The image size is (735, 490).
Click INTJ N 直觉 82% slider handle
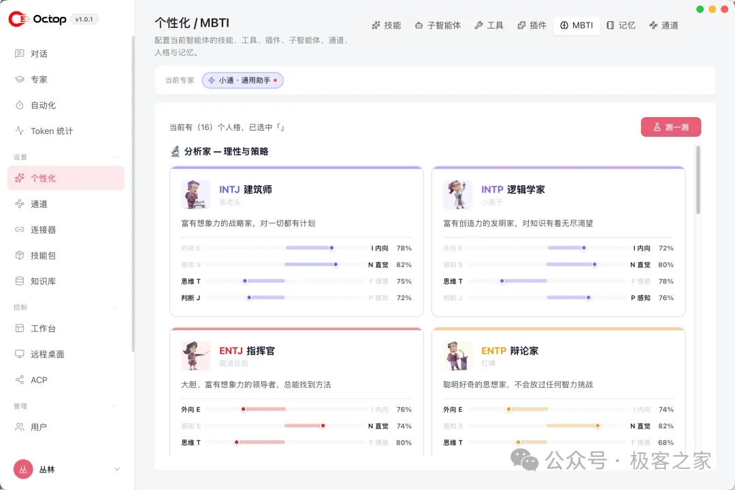pyautogui.click(x=336, y=265)
